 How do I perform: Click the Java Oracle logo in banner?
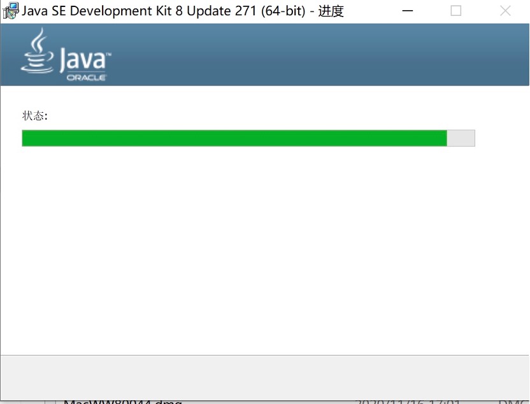66,55
